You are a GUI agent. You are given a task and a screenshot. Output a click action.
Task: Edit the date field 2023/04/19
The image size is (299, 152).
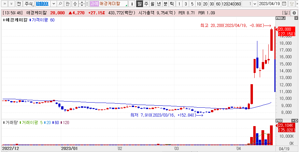coord(270,4)
